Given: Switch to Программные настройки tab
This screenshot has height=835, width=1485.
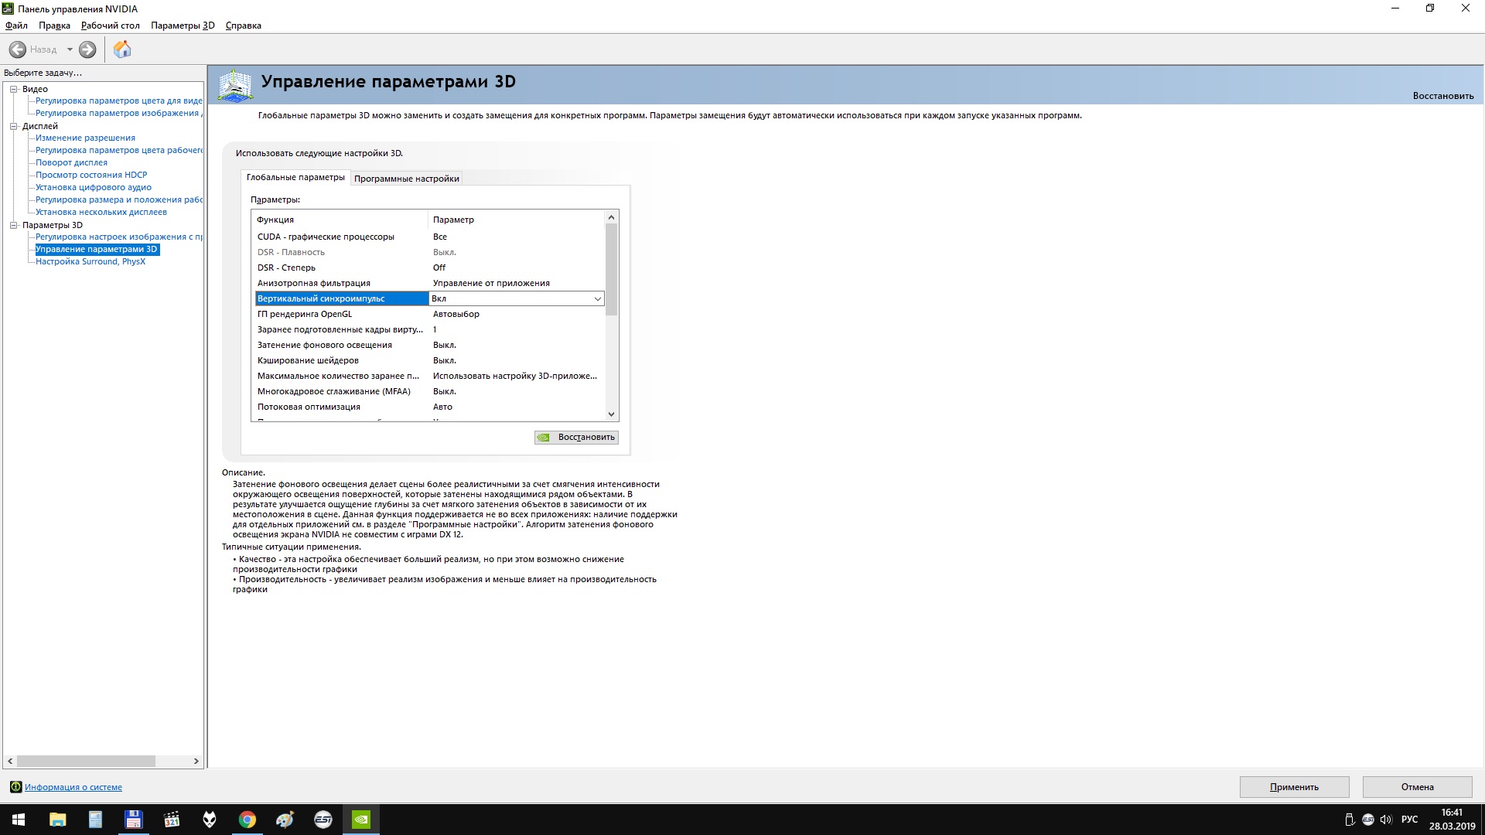Looking at the screenshot, I should point(407,179).
